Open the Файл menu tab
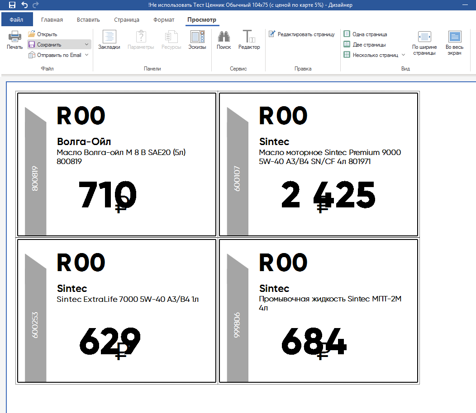This screenshot has height=413, width=476. coord(17,19)
